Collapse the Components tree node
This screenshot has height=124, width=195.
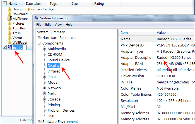click(x=39, y=43)
